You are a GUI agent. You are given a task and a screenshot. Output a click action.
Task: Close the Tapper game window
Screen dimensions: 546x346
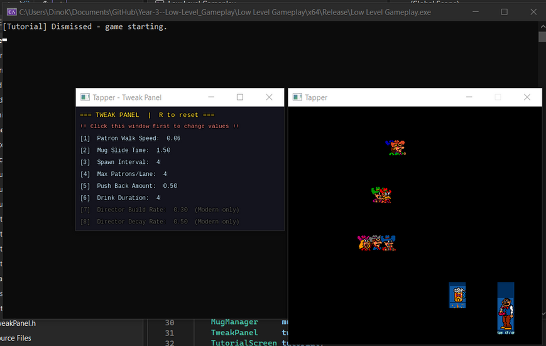pyautogui.click(x=527, y=97)
